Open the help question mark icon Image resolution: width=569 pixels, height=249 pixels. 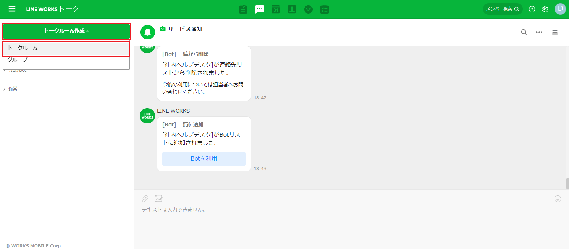[x=532, y=9]
